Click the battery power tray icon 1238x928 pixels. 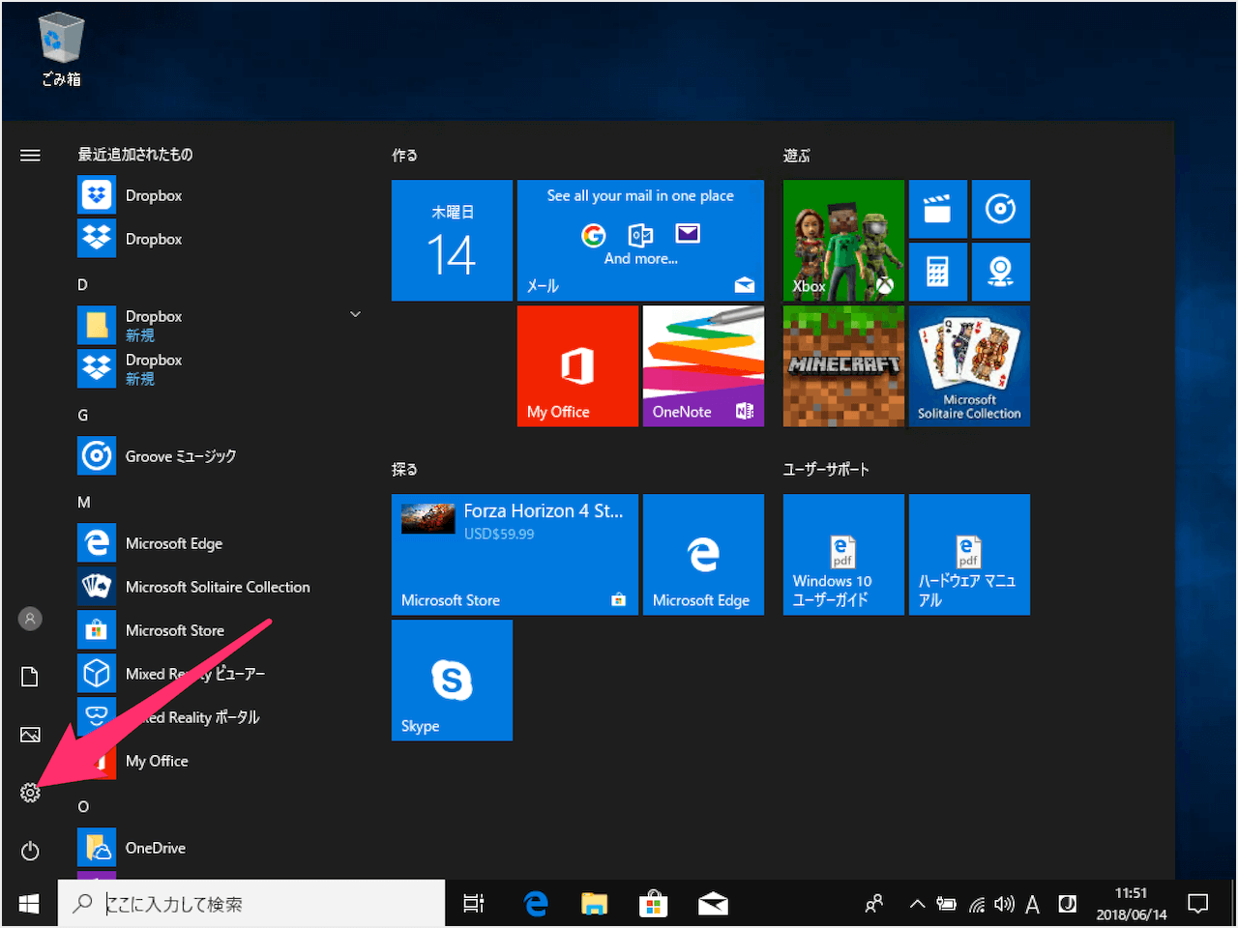click(x=946, y=904)
